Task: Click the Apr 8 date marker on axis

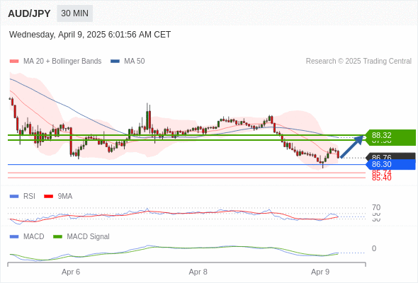Action: tap(198, 272)
